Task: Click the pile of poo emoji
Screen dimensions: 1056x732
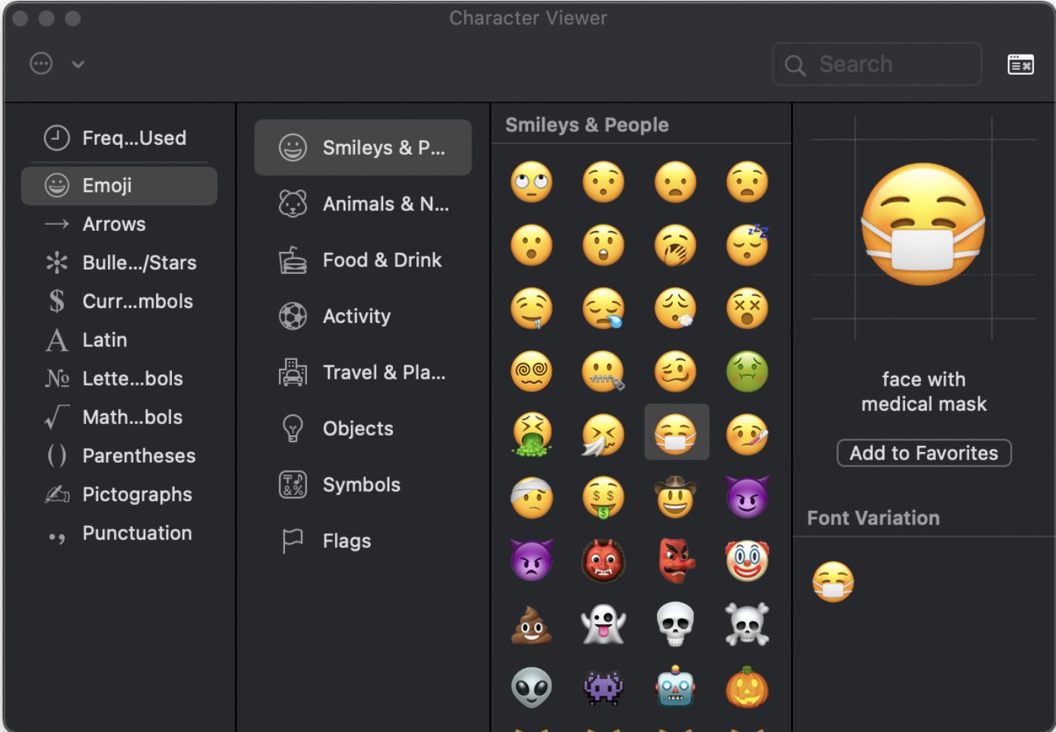Action: (x=532, y=624)
